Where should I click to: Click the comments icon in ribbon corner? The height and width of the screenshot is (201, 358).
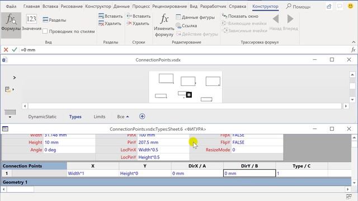[x=340, y=6]
